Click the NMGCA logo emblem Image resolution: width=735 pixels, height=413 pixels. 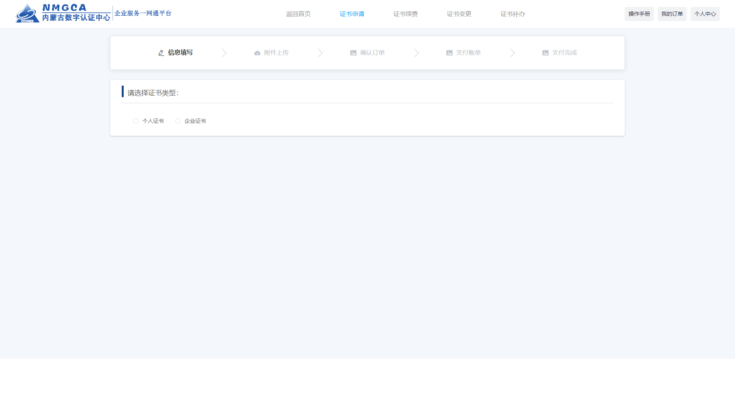pyautogui.click(x=28, y=13)
